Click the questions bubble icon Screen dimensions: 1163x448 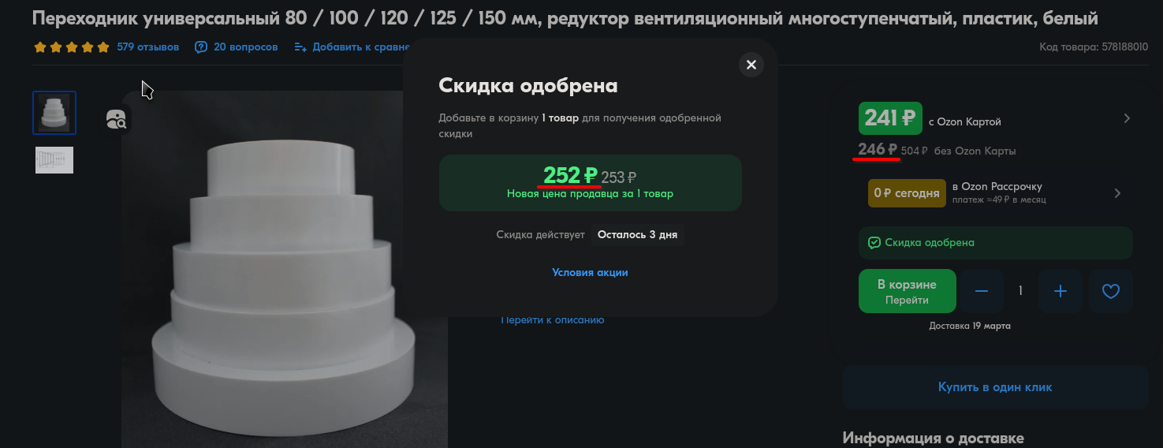pyautogui.click(x=201, y=47)
